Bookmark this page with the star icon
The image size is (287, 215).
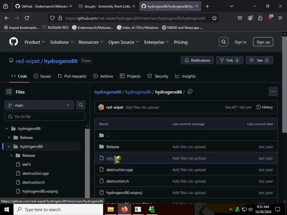(214, 18)
